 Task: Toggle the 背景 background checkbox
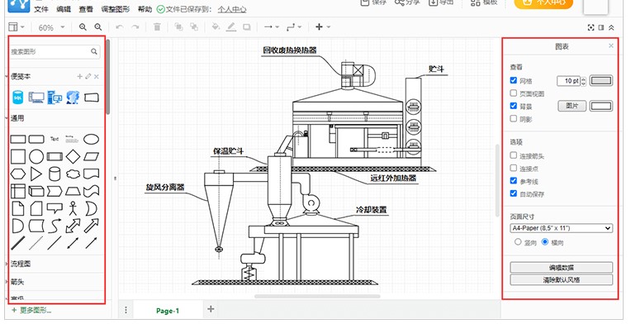click(514, 106)
